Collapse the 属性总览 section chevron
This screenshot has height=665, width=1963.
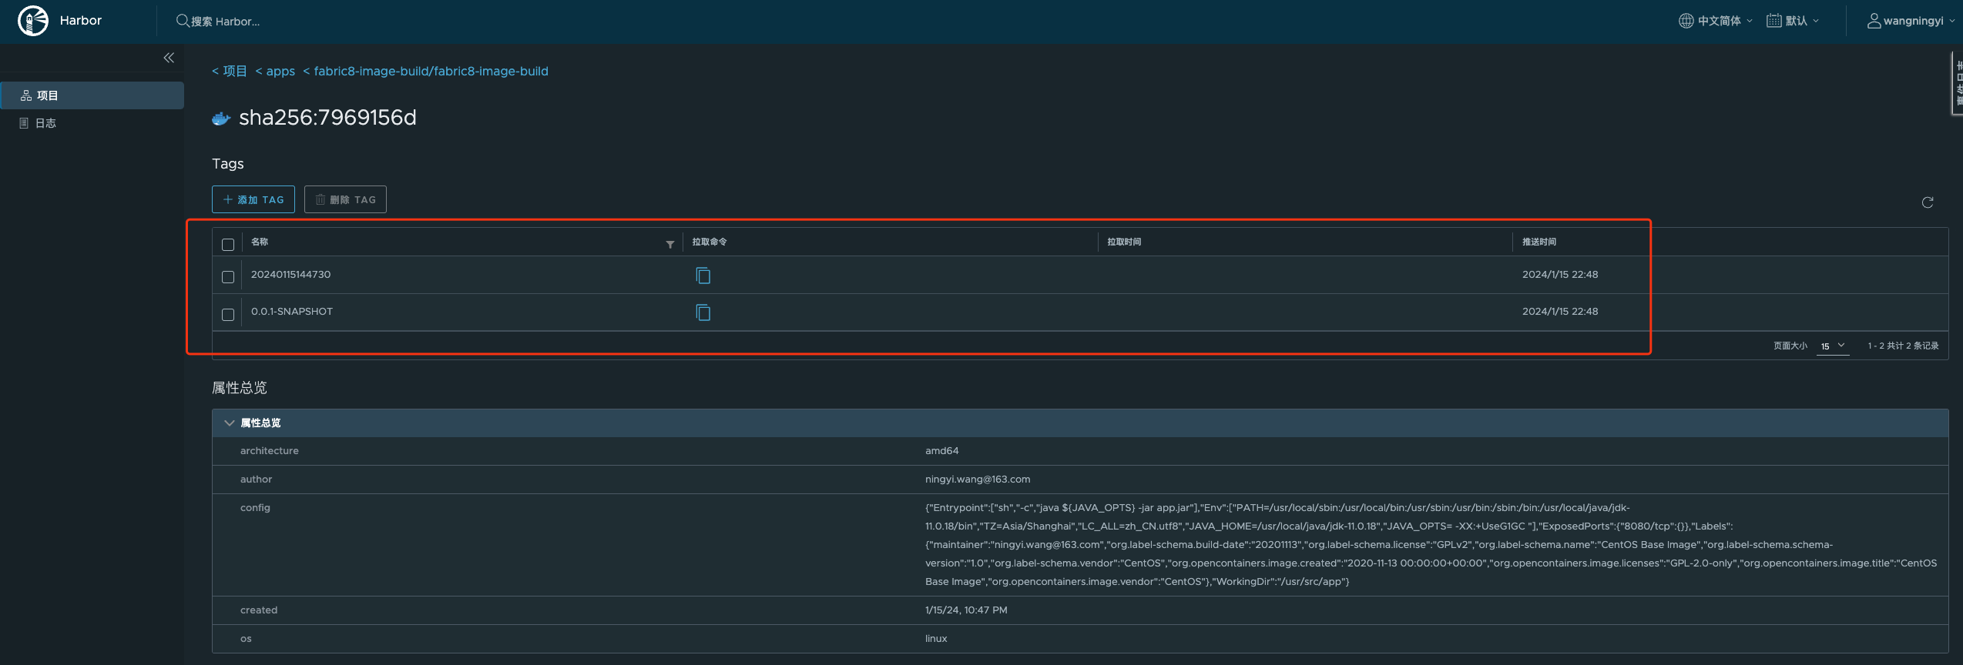pos(229,423)
